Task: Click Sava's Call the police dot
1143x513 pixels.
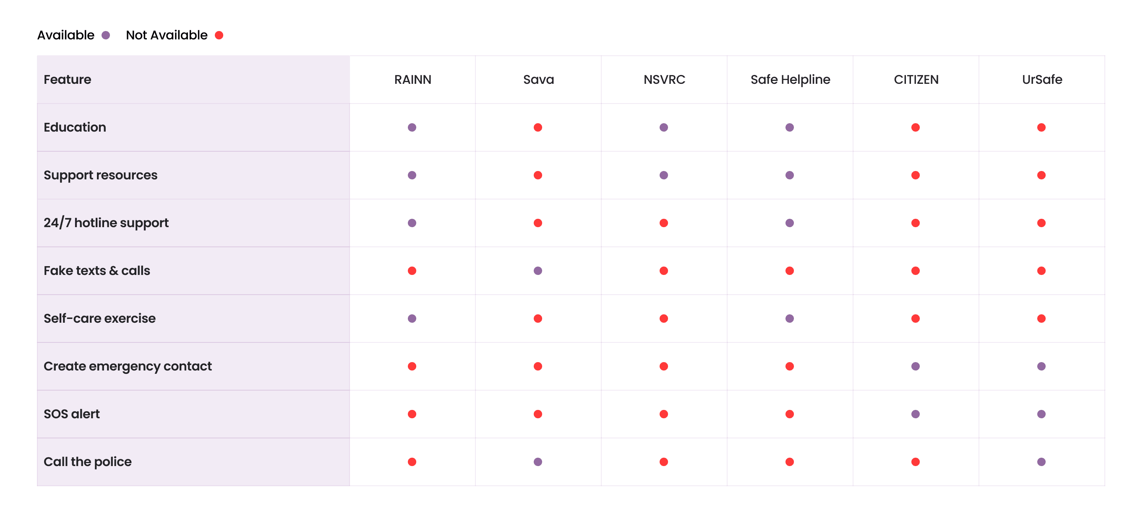Action: (x=538, y=462)
